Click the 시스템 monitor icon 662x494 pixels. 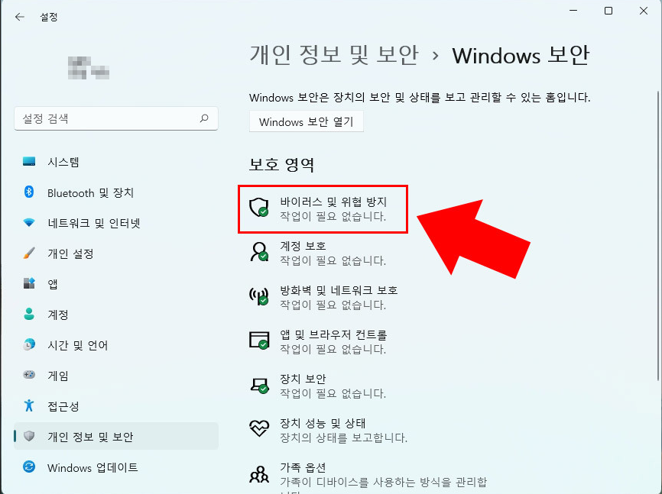tap(29, 162)
